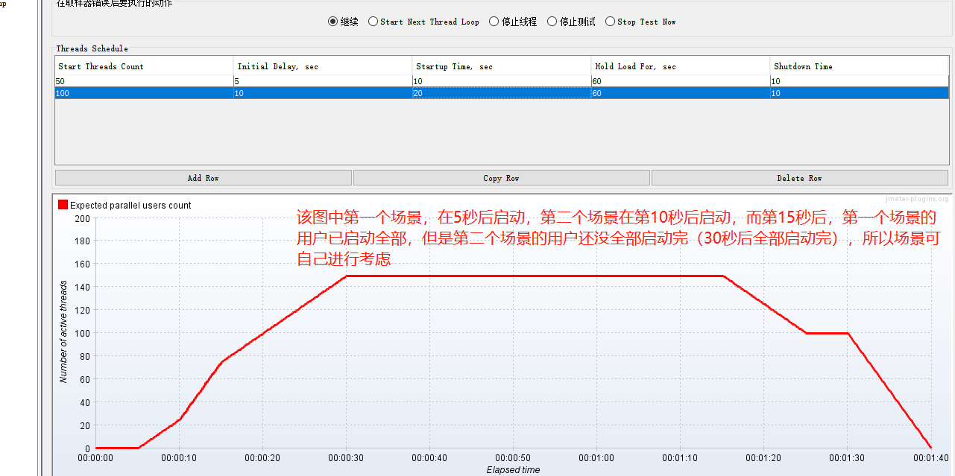Edit the Initial Delay cell containing 5
The height and width of the screenshot is (476, 955).
[322, 81]
